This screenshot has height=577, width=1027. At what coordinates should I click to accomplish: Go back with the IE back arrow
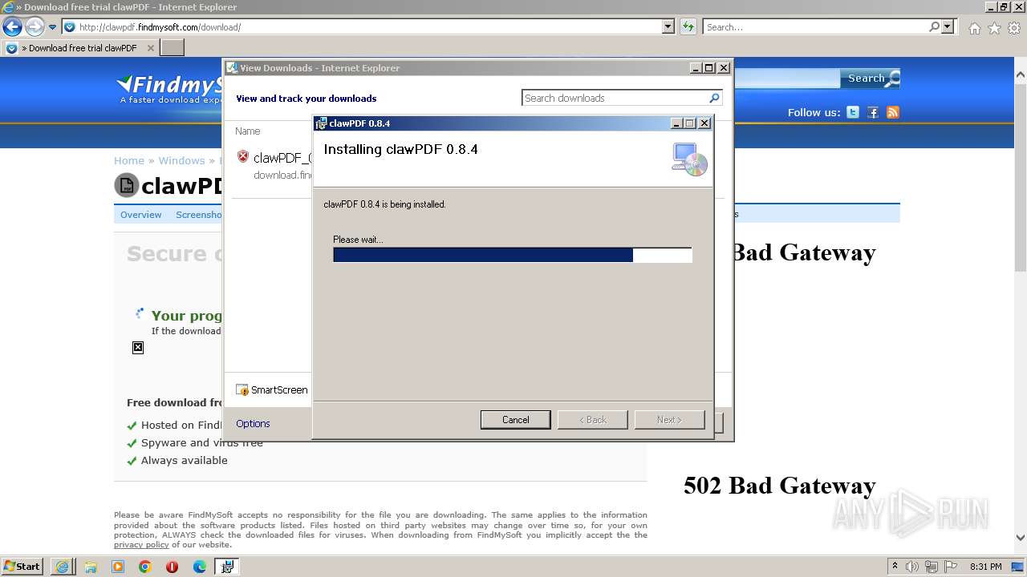12,27
